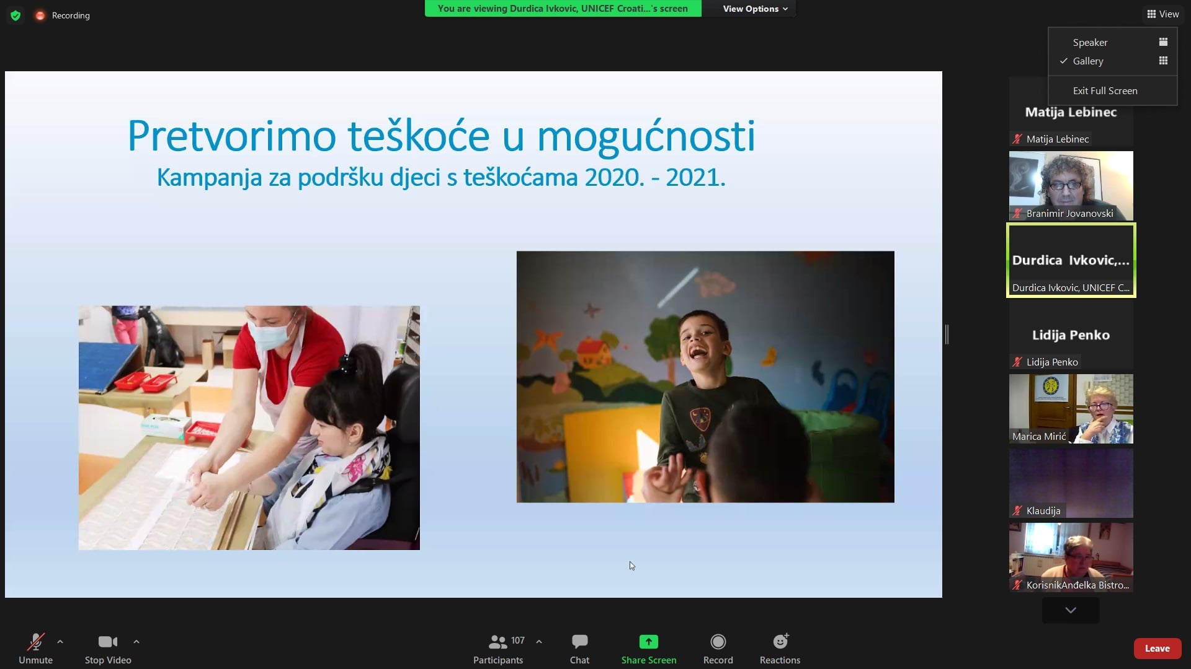Stop Video camera button

pyautogui.click(x=108, y=649)
